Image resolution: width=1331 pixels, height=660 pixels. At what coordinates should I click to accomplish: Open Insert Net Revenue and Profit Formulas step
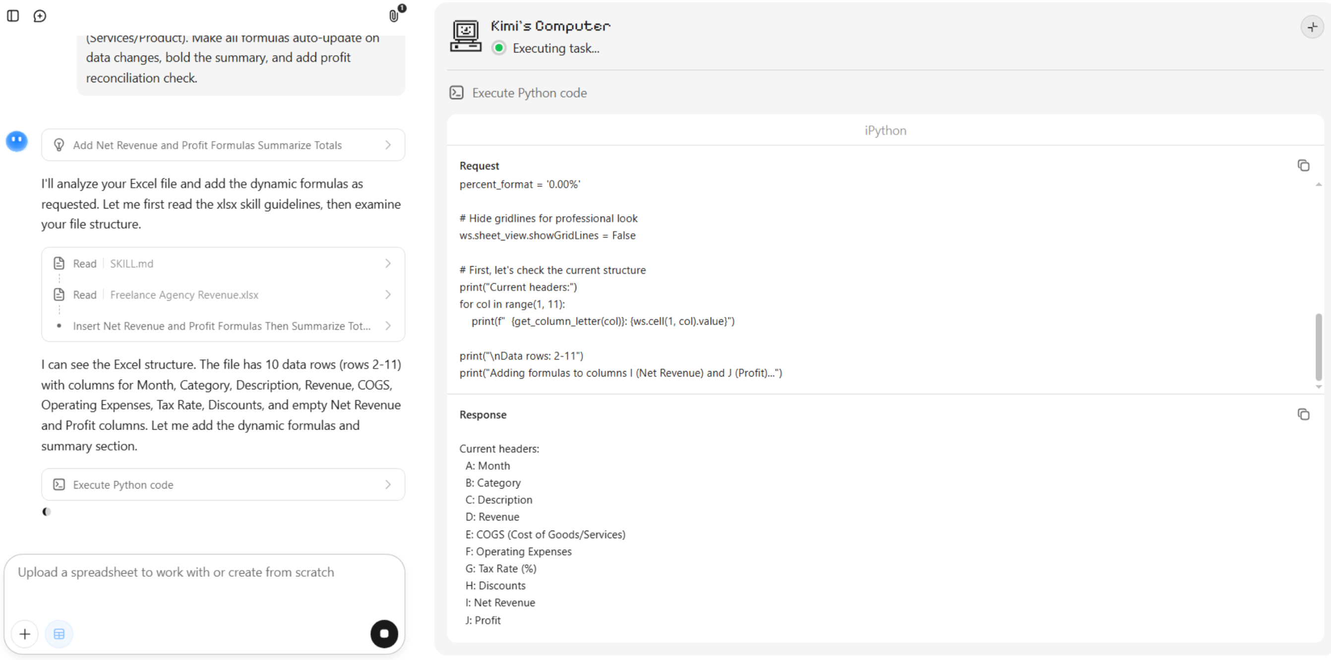pyautogui.click(x=223, y=326)
